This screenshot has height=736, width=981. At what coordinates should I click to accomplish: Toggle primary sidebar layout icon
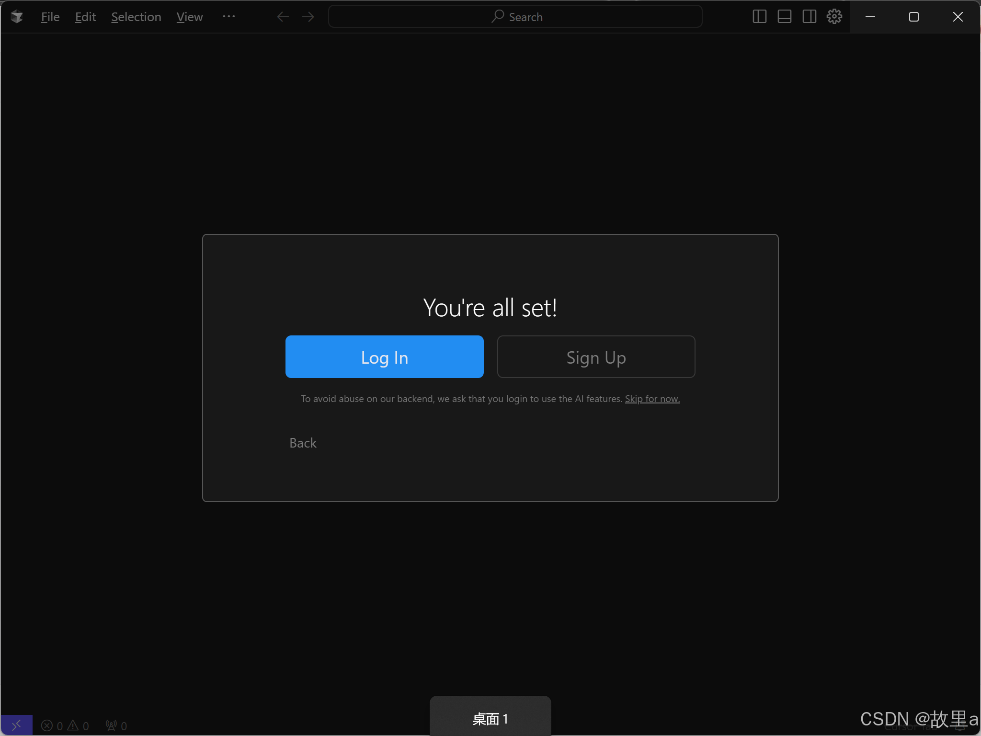point(760,17)
